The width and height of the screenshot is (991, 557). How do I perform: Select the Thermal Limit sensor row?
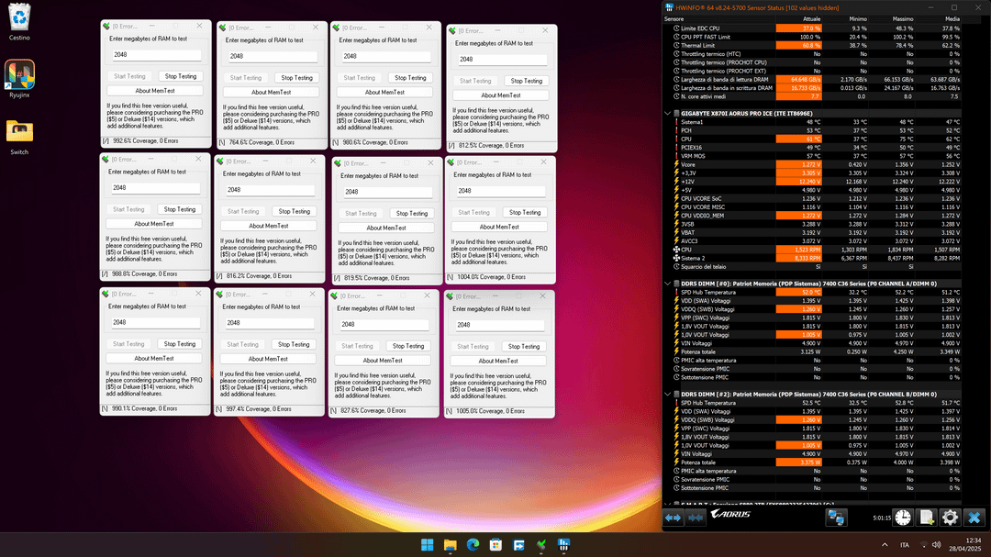812,46
